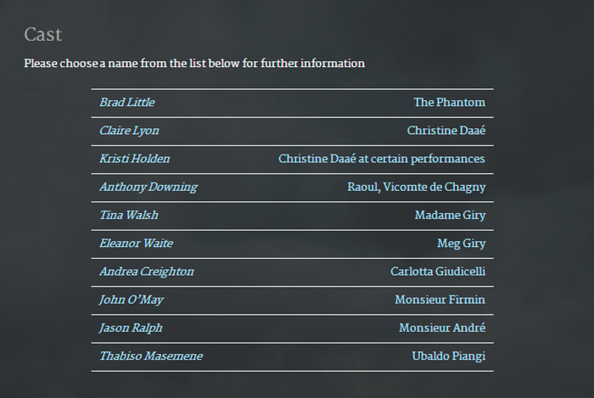
Task: Click Christine Daaé at certain performances
Action: point(381,159)
